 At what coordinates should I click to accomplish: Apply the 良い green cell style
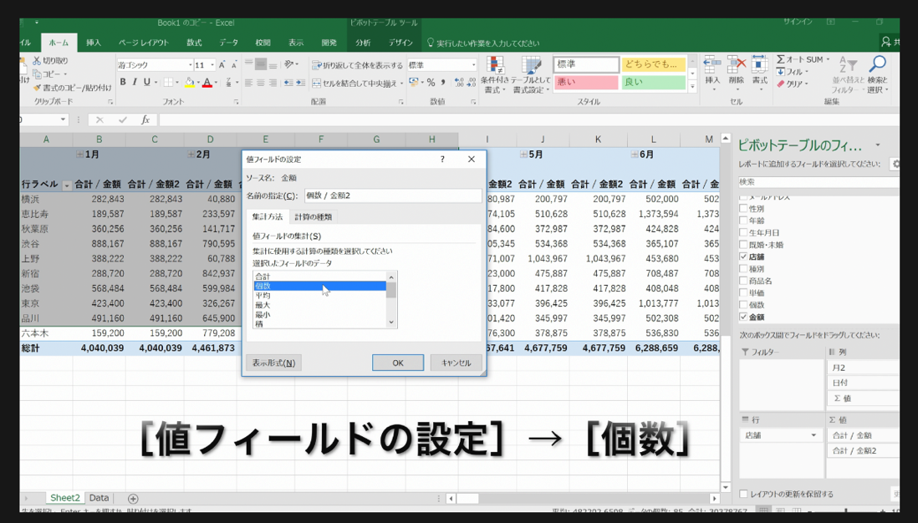pyautogui.click(x=653, y=82)
